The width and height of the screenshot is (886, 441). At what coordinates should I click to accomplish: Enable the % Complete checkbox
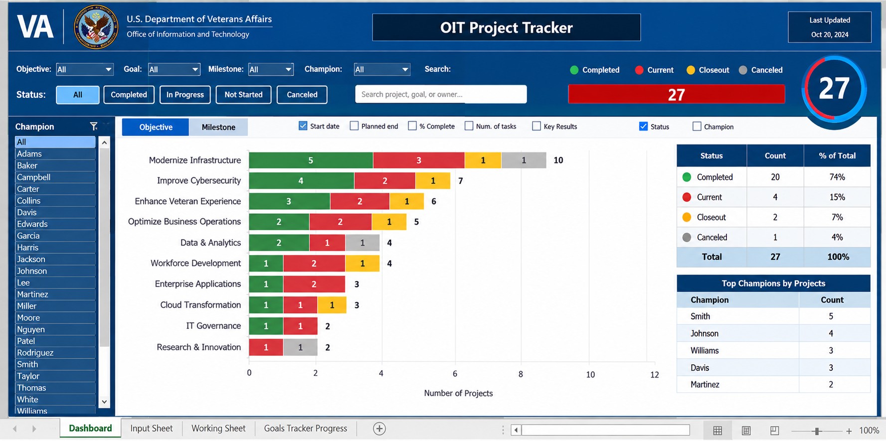(x=412, y=126)
